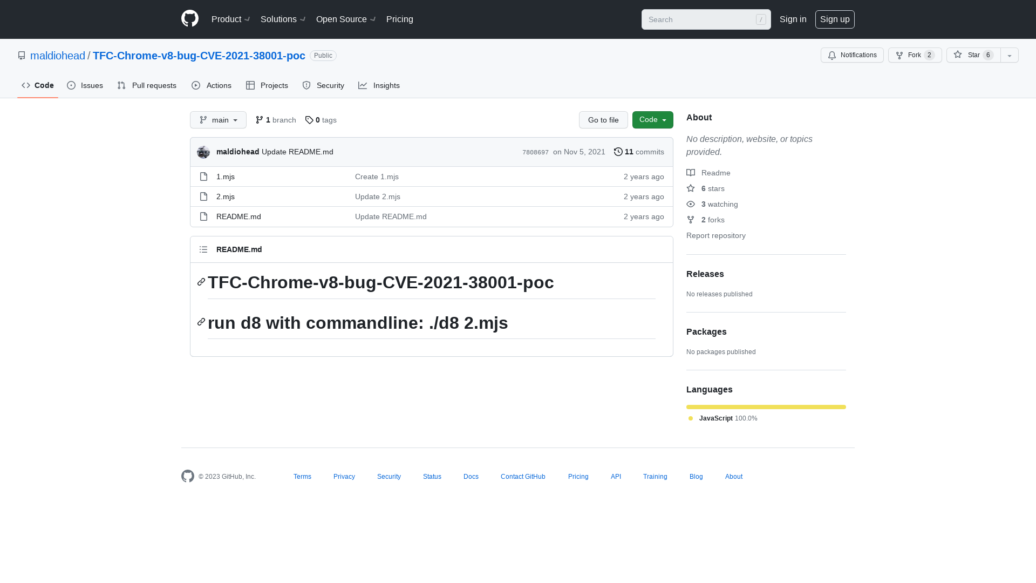Open the main branch selector
Viewport: 1036px width, 583px height.
click(218, 120)
